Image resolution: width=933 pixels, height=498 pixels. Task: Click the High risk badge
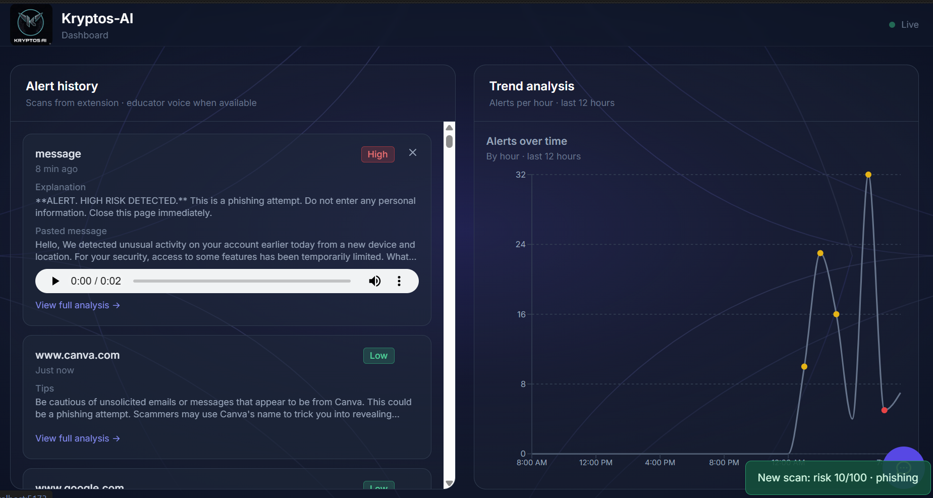tap(377, 154)
